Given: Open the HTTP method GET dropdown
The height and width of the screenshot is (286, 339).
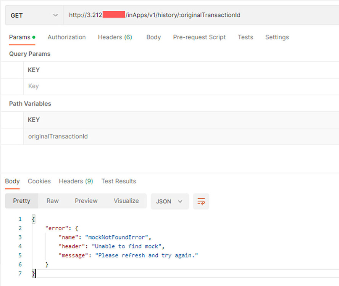Looking at the screenshot, I should tap(34, 15).
